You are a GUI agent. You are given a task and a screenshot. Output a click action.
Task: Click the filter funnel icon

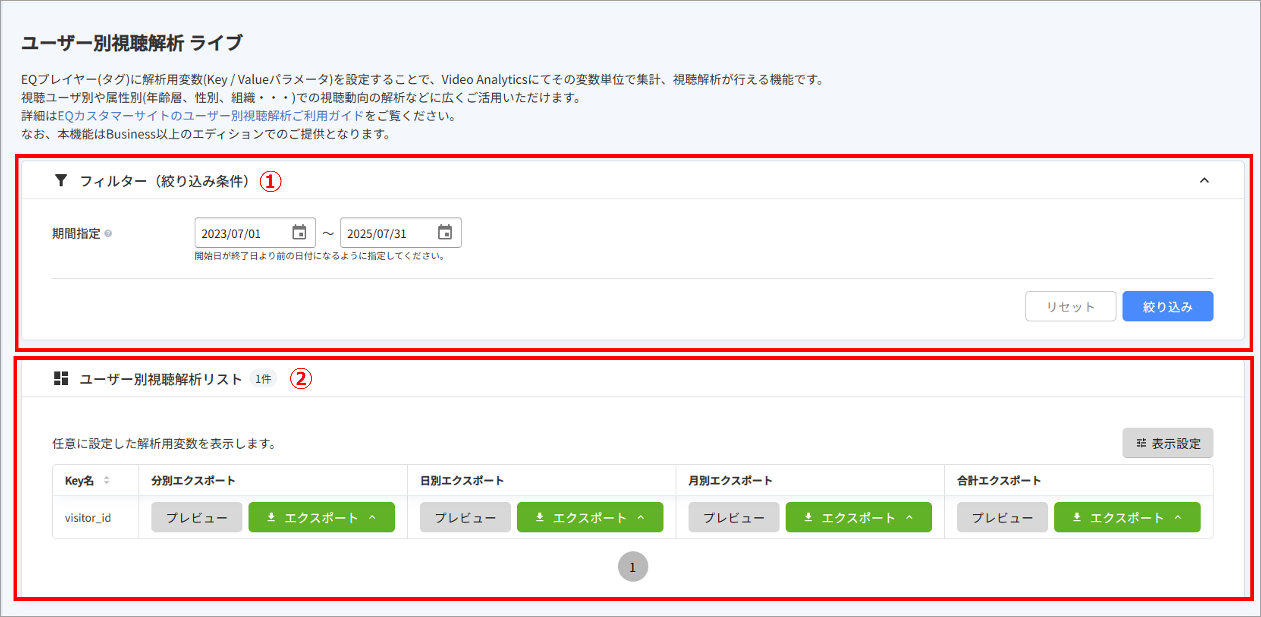pyautogui.click(x=61, y=180)
